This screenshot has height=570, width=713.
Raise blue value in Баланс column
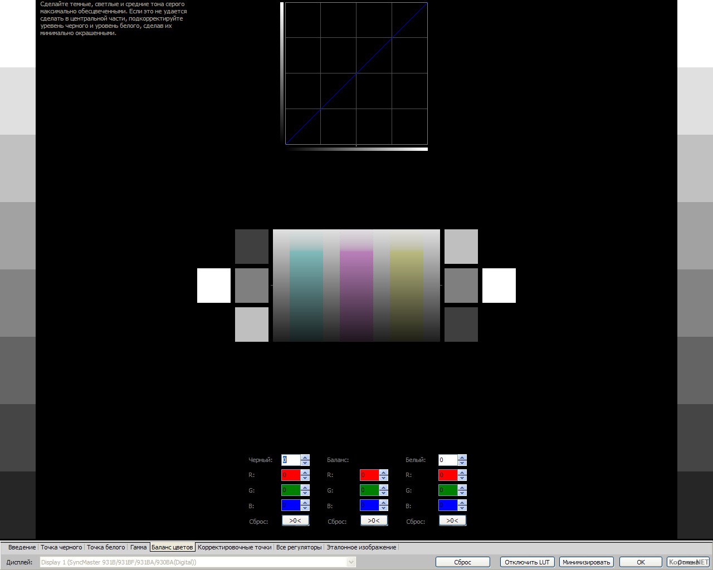point(383,503)
